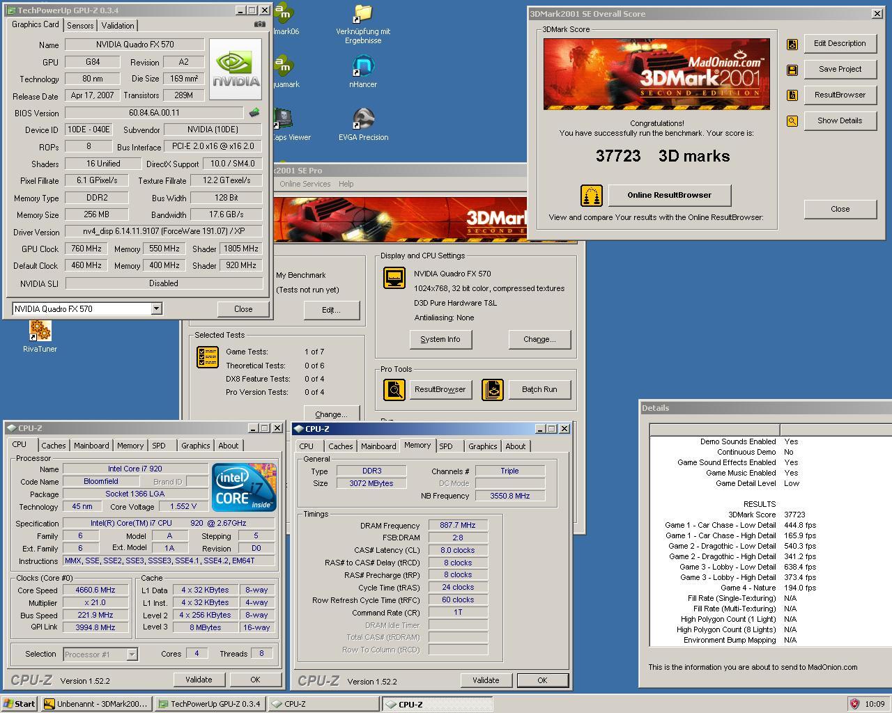This screenshot has width=892, height=713.
Task: Open the Windows Start button
Action: tap(20, 704)
